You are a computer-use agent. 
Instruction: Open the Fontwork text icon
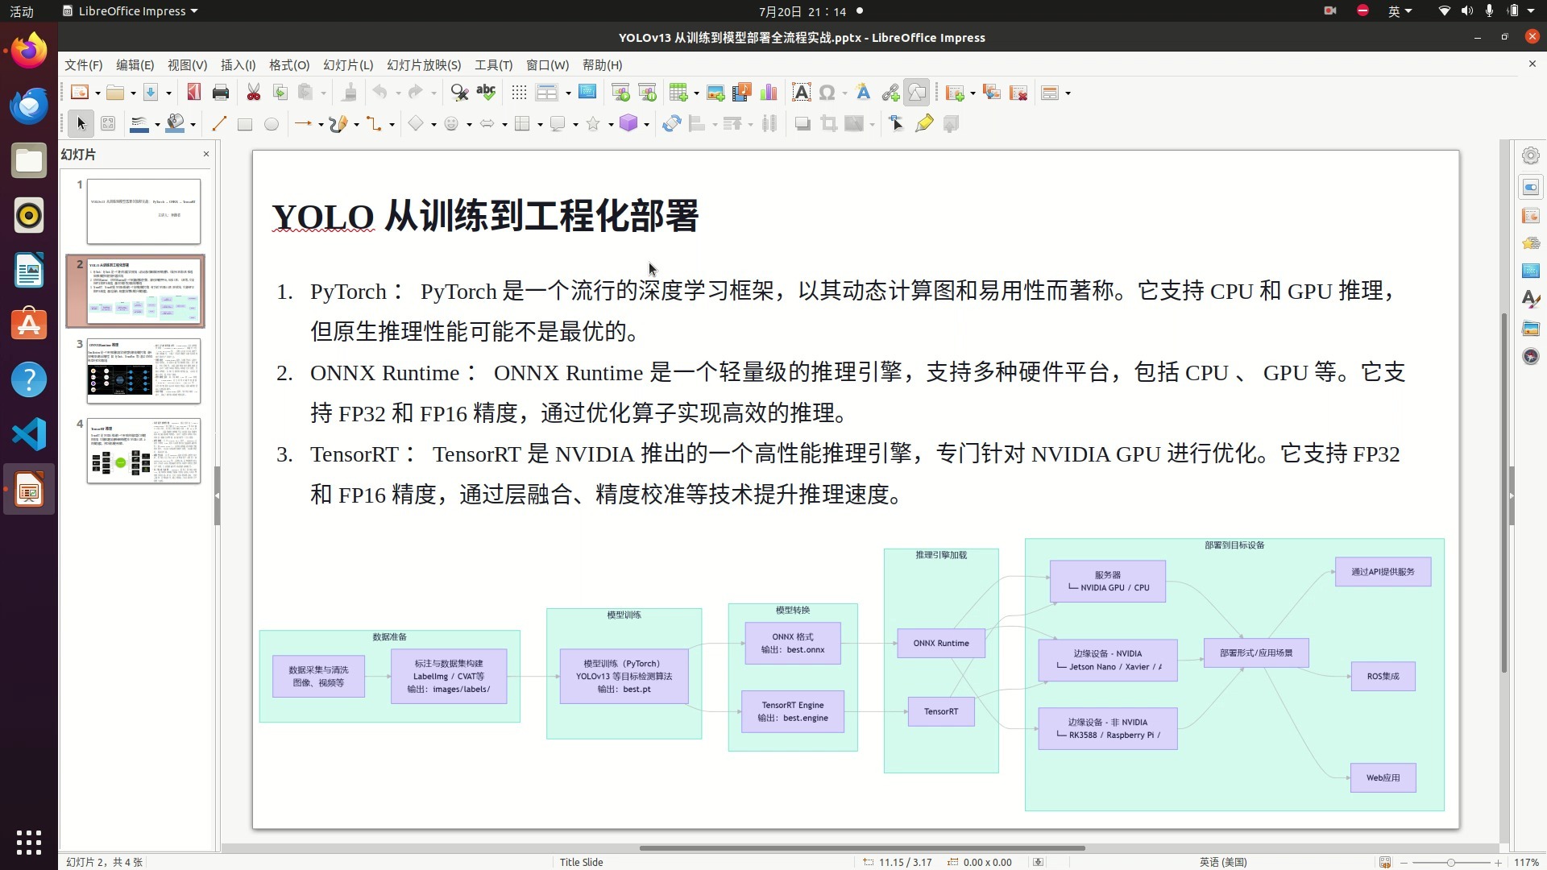click(863, 93)
